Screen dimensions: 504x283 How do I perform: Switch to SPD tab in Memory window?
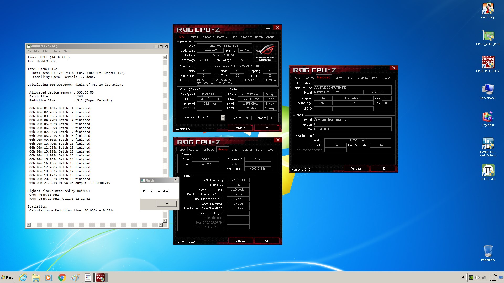[235, 150]
